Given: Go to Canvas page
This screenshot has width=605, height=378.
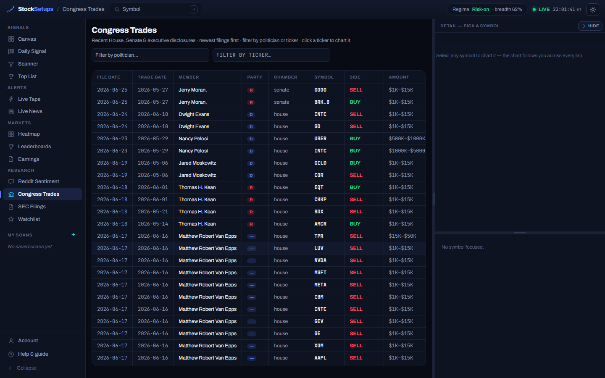Looking at the screenshot, I should coord(42,39).
